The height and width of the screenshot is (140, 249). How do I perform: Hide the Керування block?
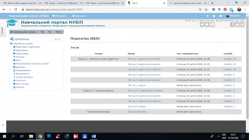click(x=56, y=39)
